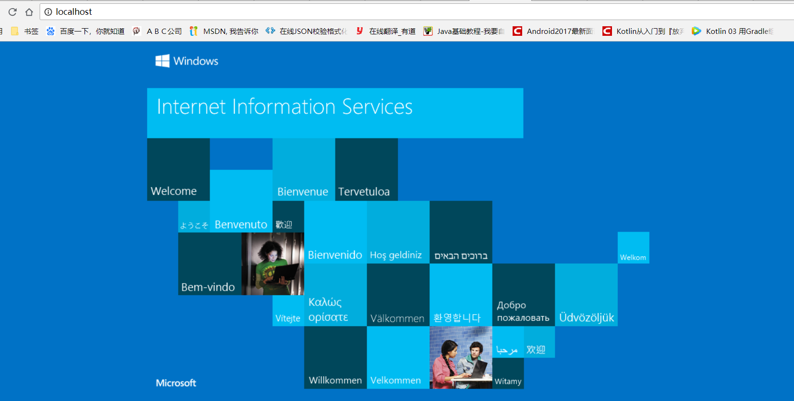Image resolution: width=794 pixels, height=401 pixels.
Task: Click the Velkommen tile
Action: pos(398,358)
